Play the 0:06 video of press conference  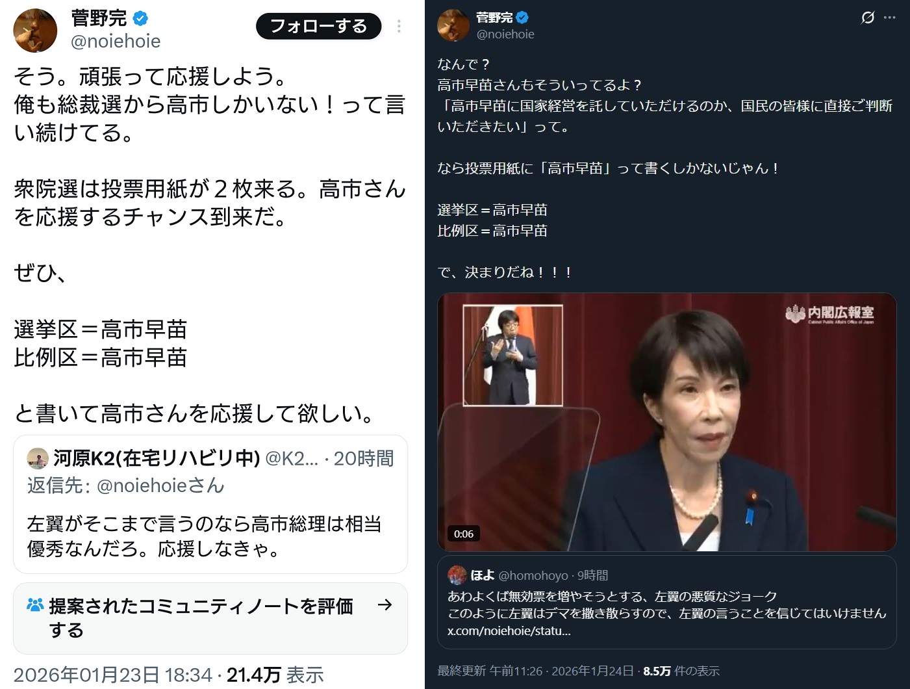[x=667, y=422]
